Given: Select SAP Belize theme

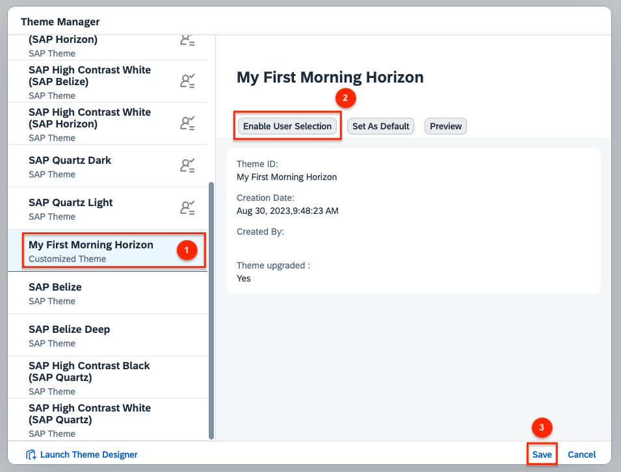Looking at the screenshot, I should [x=108, y=293].
